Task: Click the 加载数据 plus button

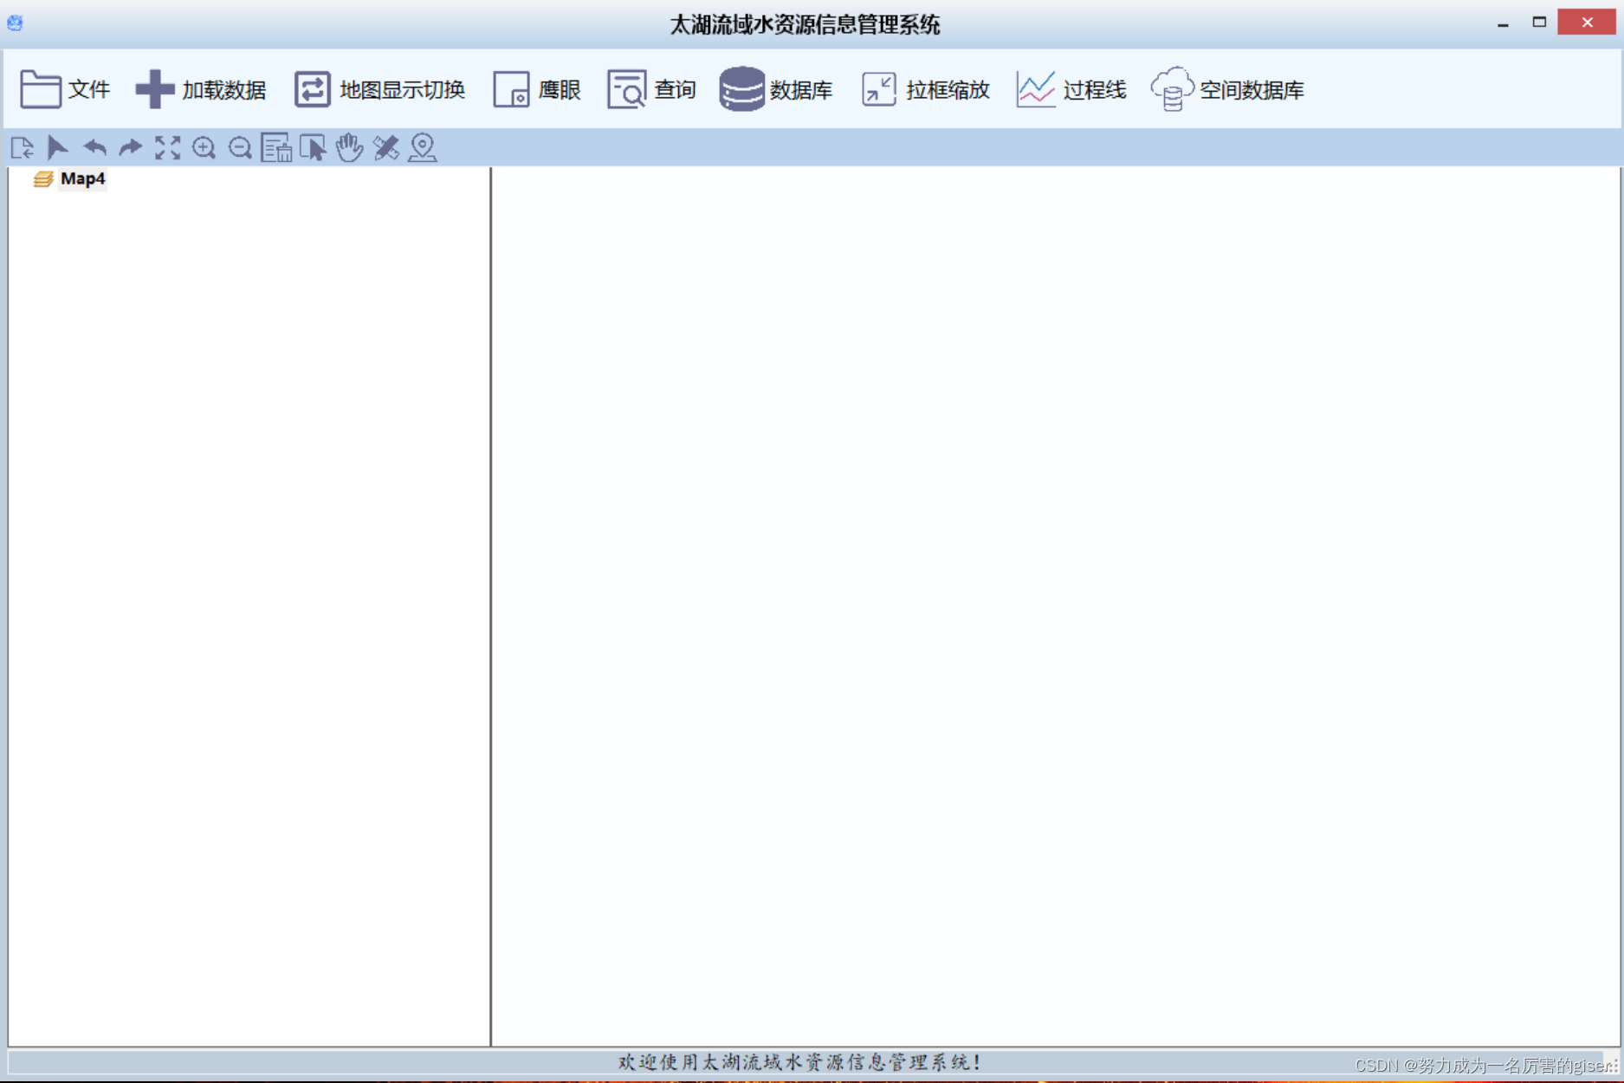Action: (201, 89)
